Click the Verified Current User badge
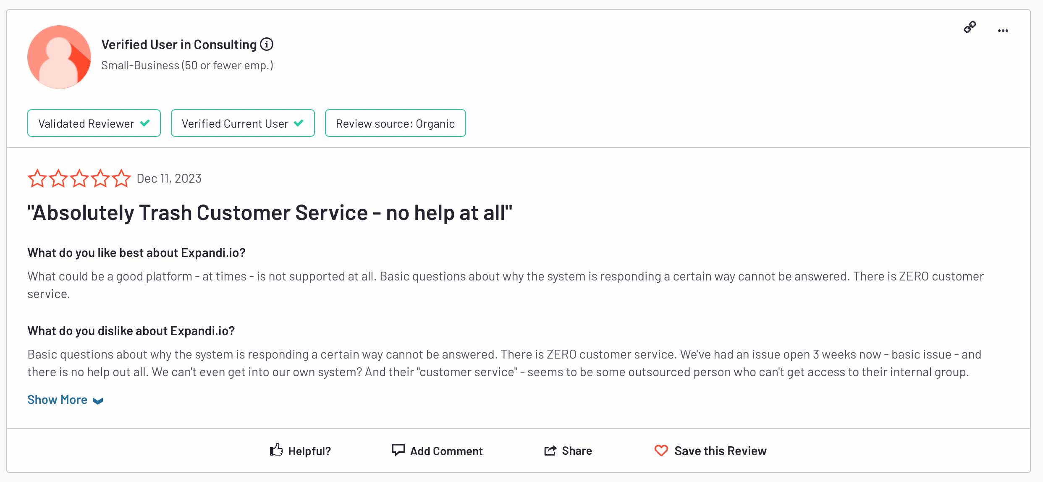The width and height of the screenshot is (1043, 482). 243,123
